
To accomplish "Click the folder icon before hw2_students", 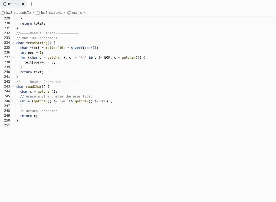I will [x=38, y=12].
